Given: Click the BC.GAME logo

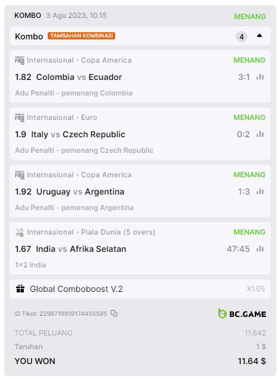Looking at the screenshot, I should [x=242, y=314].
